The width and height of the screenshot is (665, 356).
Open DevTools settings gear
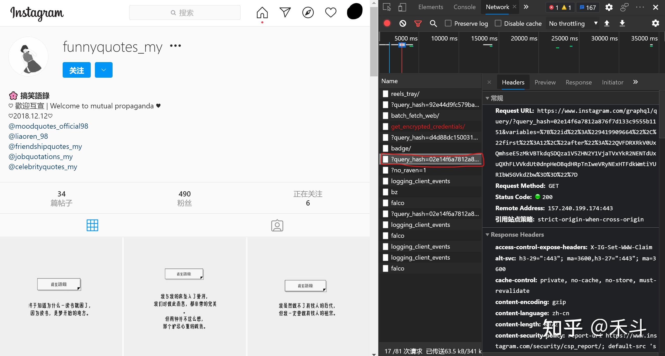coord(609,7)
